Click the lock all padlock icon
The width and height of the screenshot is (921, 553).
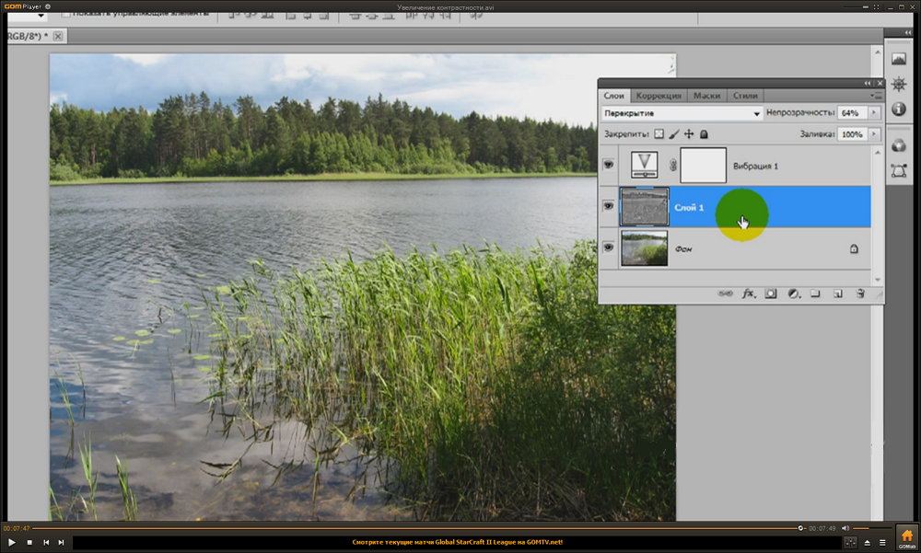(x=704, y=134)
